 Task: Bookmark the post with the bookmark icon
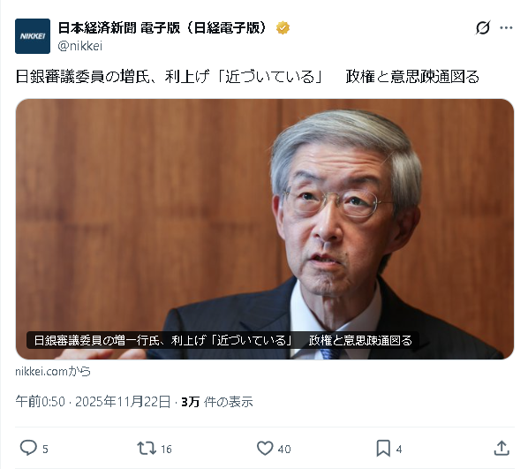pos(383,449)
